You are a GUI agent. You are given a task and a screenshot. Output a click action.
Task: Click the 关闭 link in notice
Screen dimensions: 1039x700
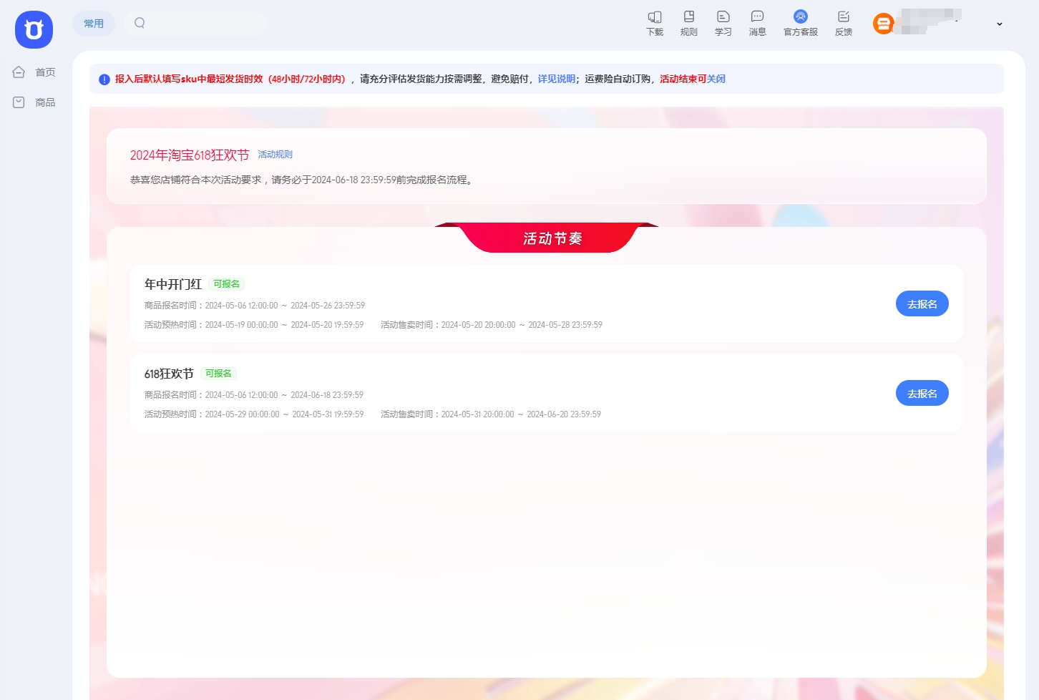coord(716,79)
